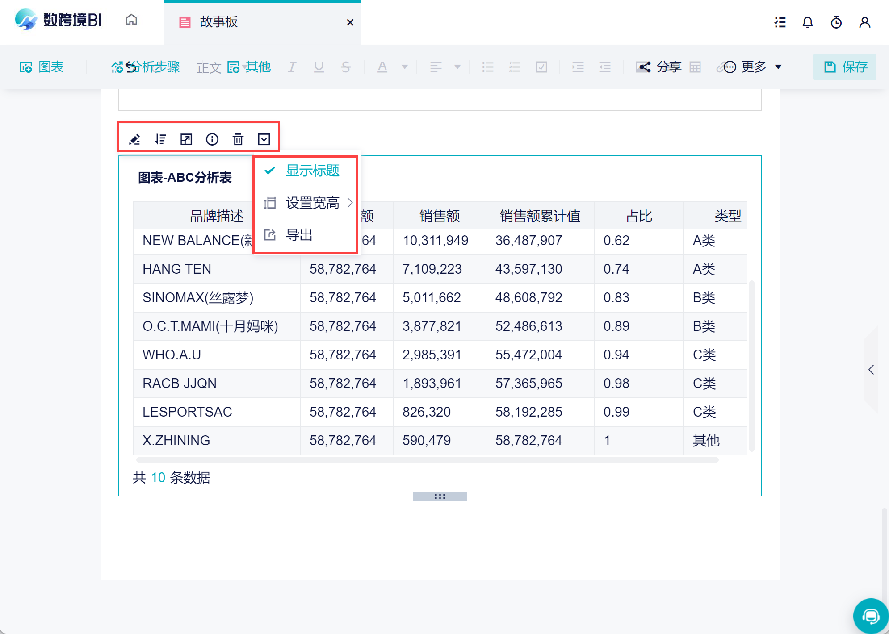Open the 设置宽高 submenu

[x=306, y=203]
